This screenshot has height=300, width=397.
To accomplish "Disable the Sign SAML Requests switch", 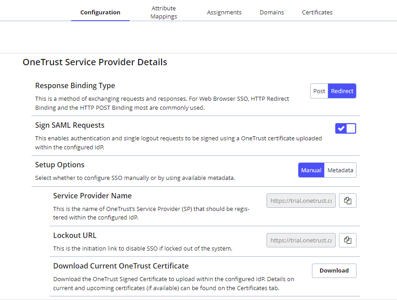I will [x=345, y=129].
